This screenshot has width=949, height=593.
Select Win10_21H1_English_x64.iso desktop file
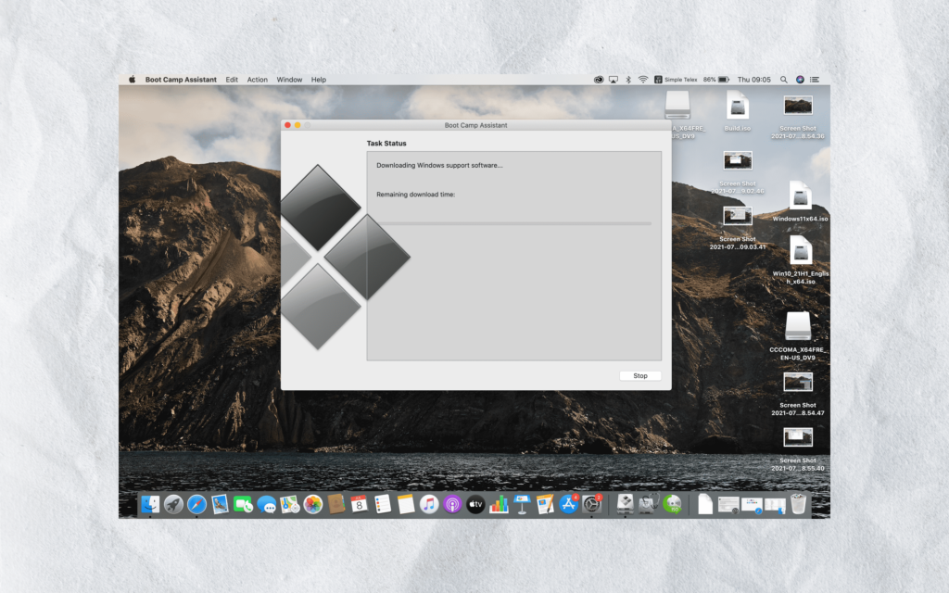(x=800, y=259)
